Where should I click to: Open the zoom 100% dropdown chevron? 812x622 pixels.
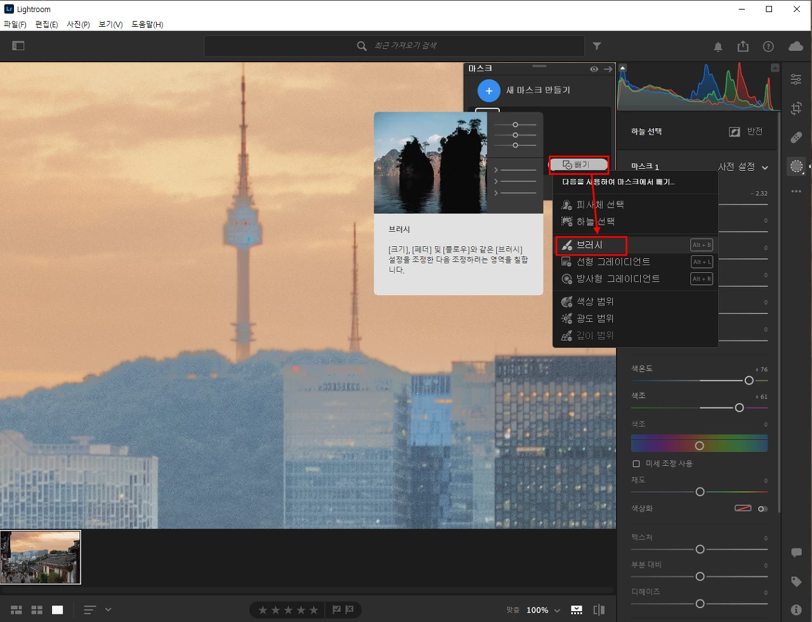pos(557,611)
